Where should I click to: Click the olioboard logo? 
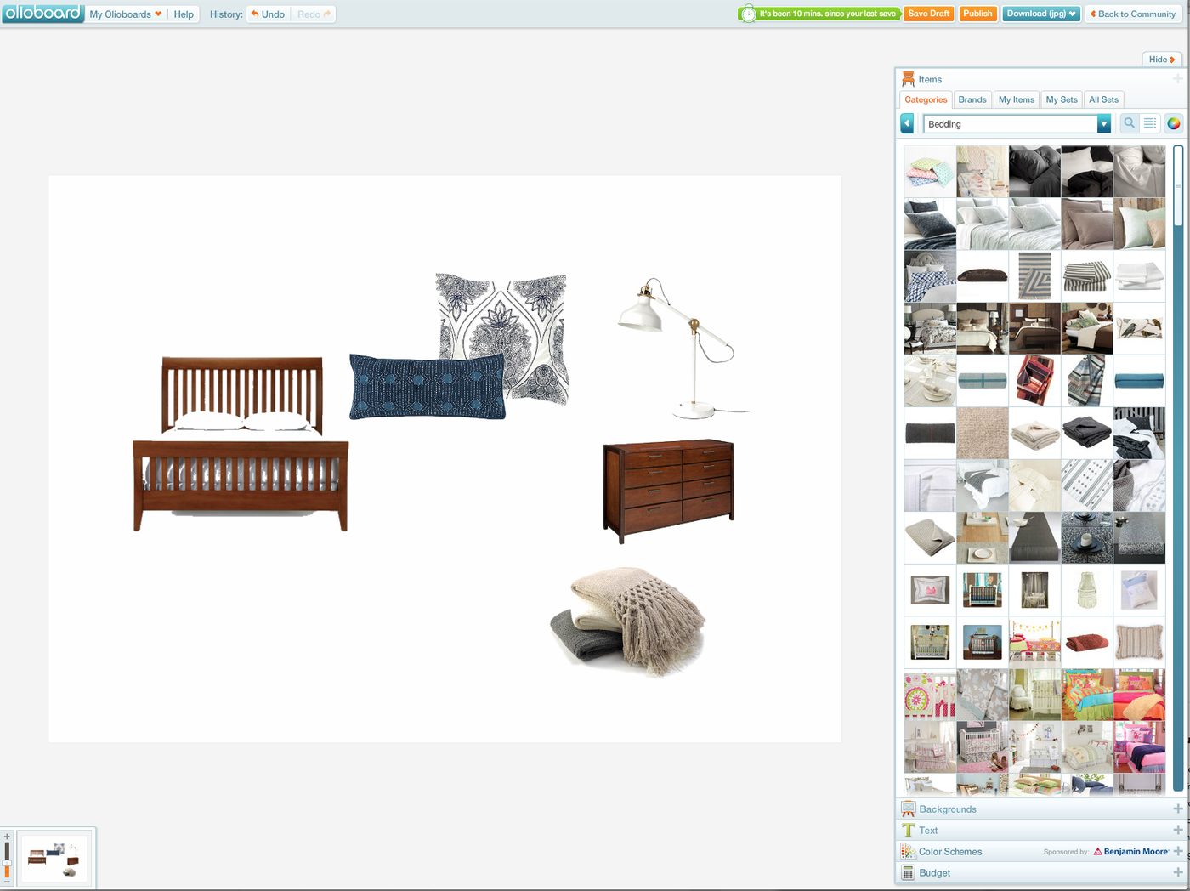[x=42, y=13]
